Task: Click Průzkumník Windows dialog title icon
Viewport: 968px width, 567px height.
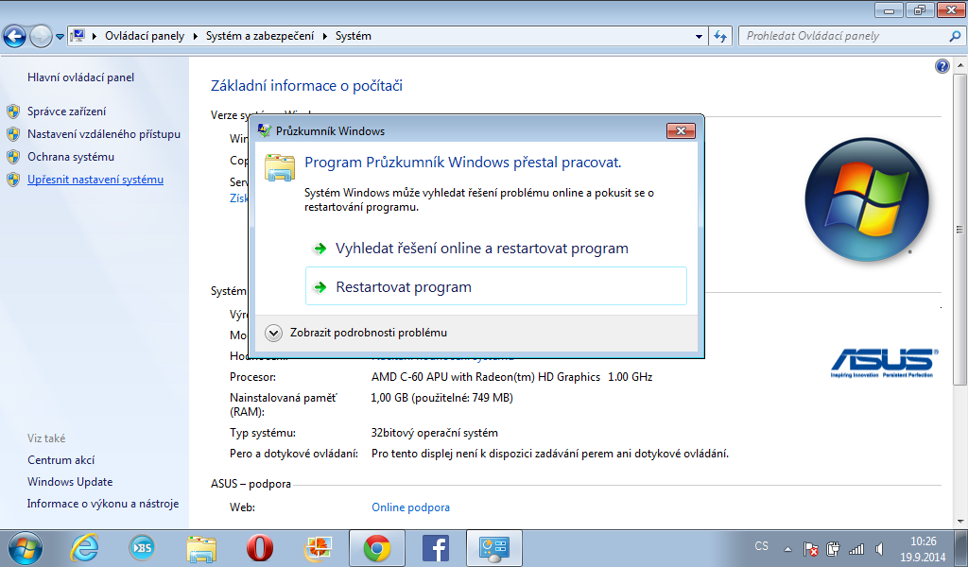Action: [x=265, y=130]
